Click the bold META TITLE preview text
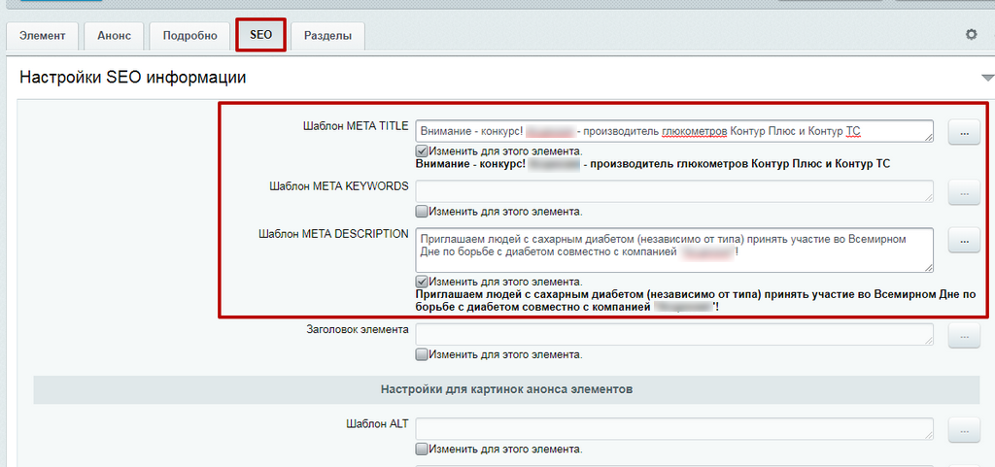This screenshot has height=467, width=995. coord(653,164)
